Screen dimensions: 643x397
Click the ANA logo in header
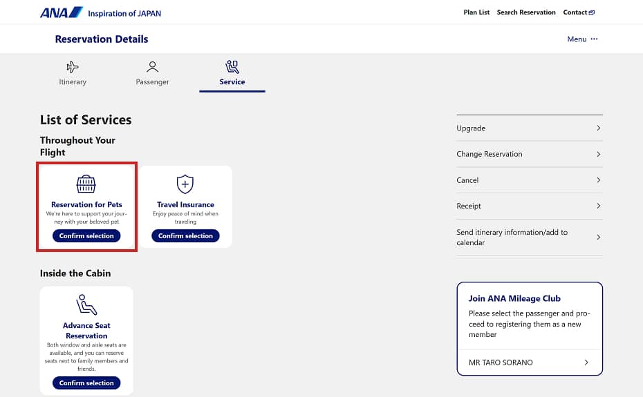tap(62, 12)
